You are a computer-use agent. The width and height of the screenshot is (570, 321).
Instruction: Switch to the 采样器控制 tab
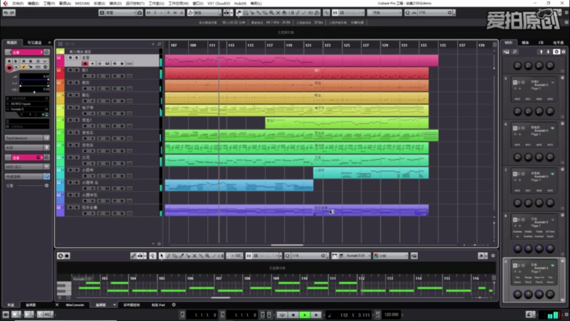point(131,305)
